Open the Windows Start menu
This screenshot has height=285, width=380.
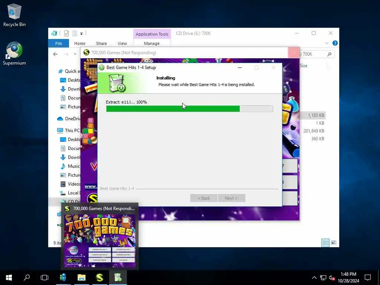tap(9, 278)
